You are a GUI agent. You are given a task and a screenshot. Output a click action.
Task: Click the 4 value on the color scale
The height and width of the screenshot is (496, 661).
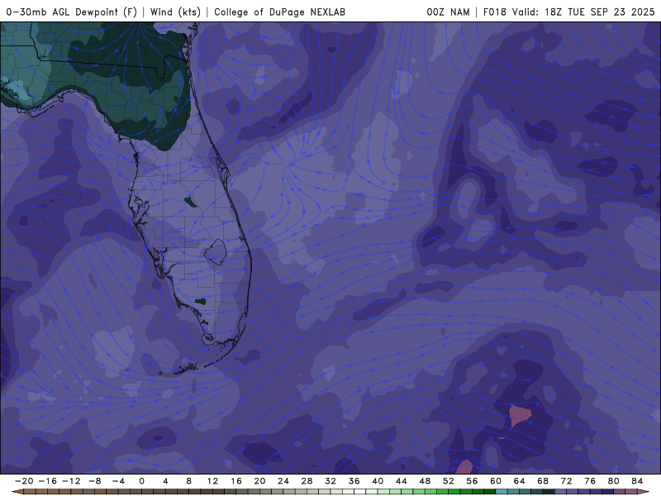(165, 481)
